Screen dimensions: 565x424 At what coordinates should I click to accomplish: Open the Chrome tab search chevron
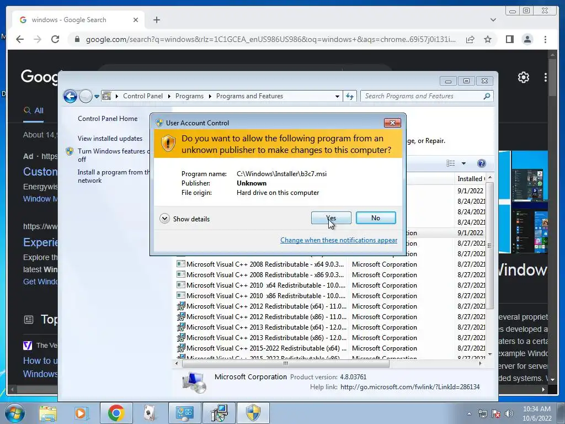(493, 20)
